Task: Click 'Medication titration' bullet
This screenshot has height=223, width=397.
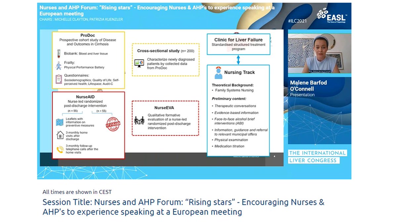Action: pyautogui.click(x=229, y=146)
